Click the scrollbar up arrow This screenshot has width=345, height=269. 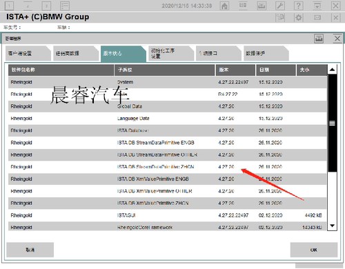pos(332,70)
